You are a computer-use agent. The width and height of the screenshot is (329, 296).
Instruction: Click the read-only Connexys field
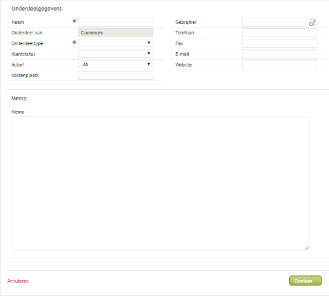click(x=116, y=33)
